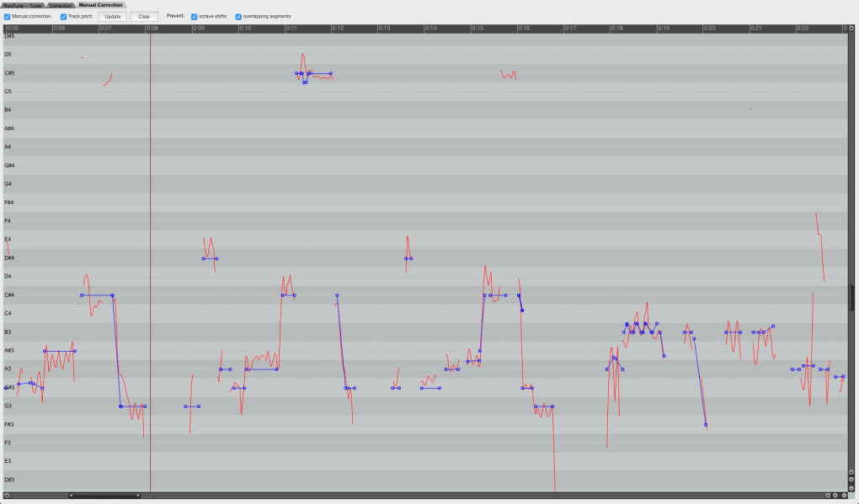Select the Manual Correction tab
Viewport: 859px width, 504px height.
[x=101, y=5]
